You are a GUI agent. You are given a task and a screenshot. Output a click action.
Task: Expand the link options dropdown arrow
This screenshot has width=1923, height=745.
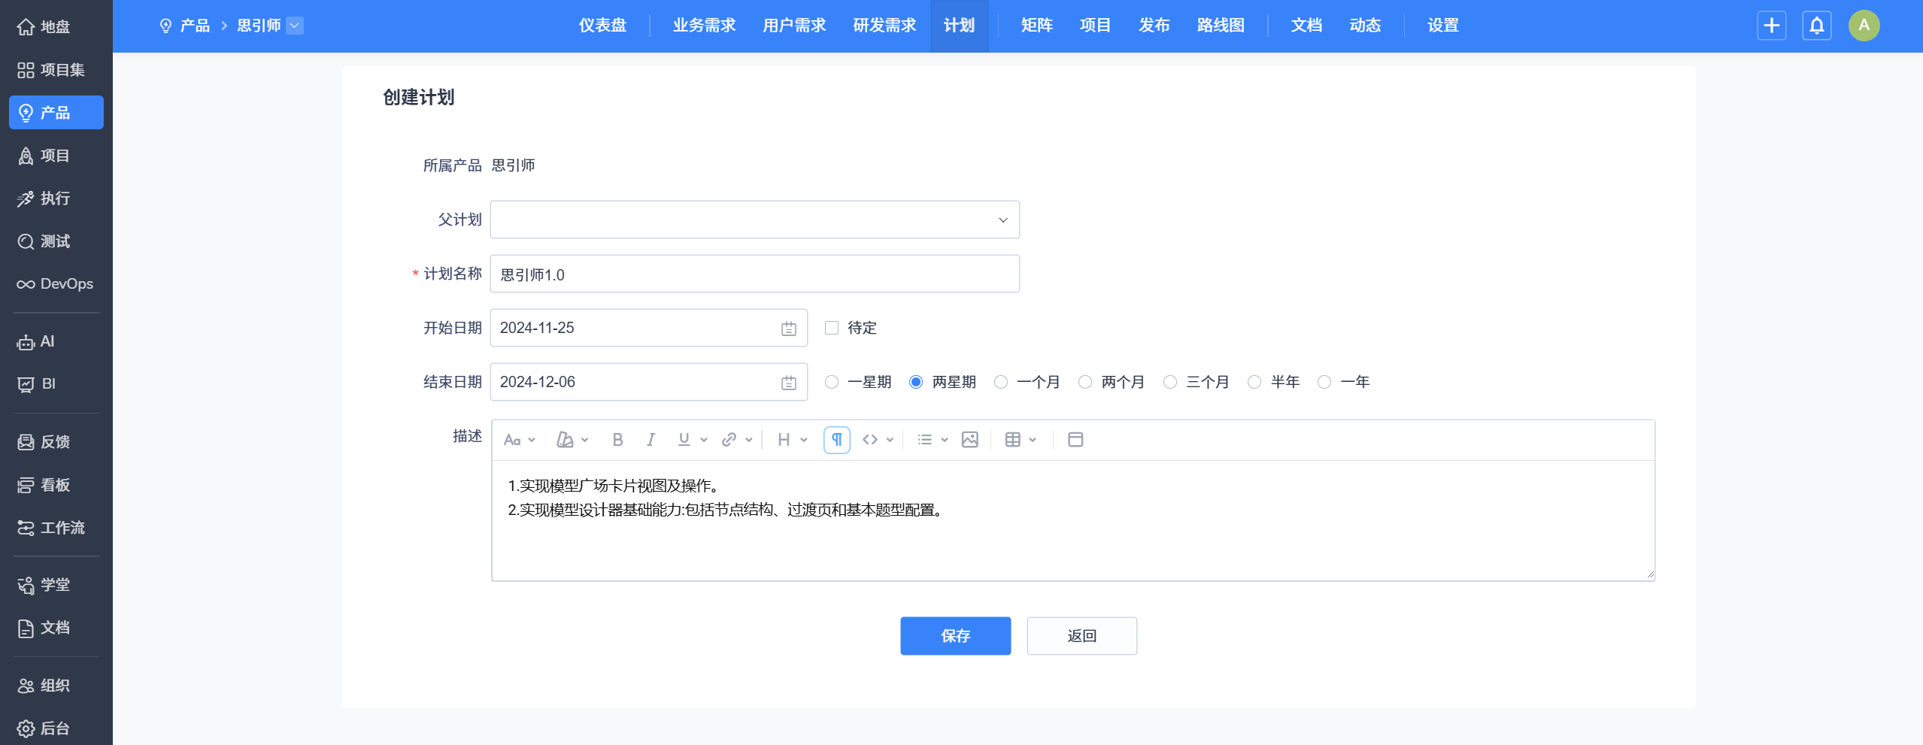[x=749, y=441]
